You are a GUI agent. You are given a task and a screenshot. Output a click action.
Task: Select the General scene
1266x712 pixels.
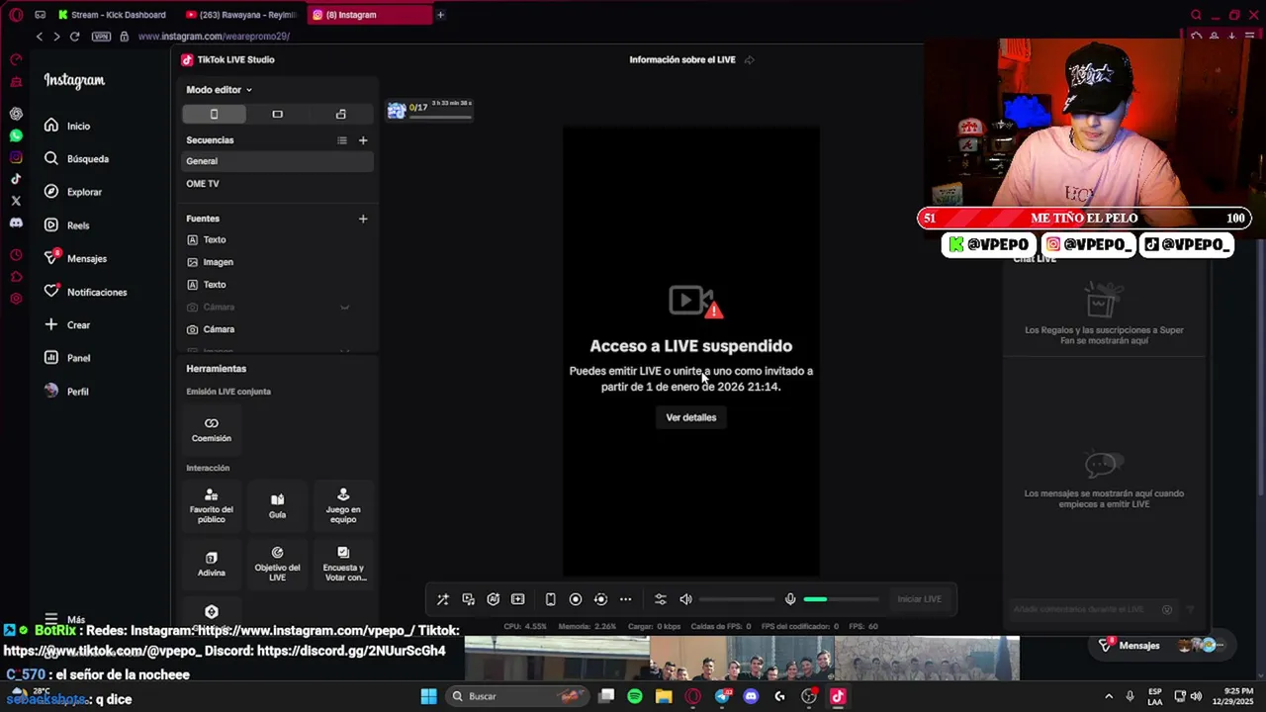[x=278, y=161]
